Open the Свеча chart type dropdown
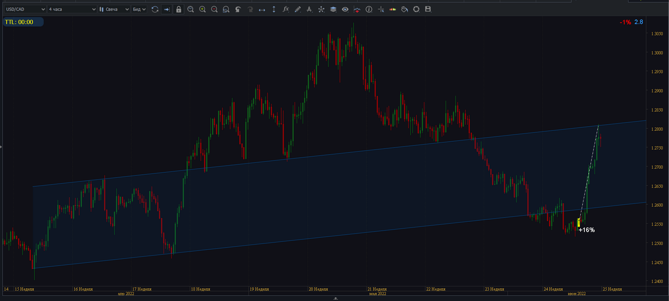The width and height of the screenshot is (669, 301). [x=114, y=9]
